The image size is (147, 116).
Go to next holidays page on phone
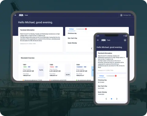(117, 99)
